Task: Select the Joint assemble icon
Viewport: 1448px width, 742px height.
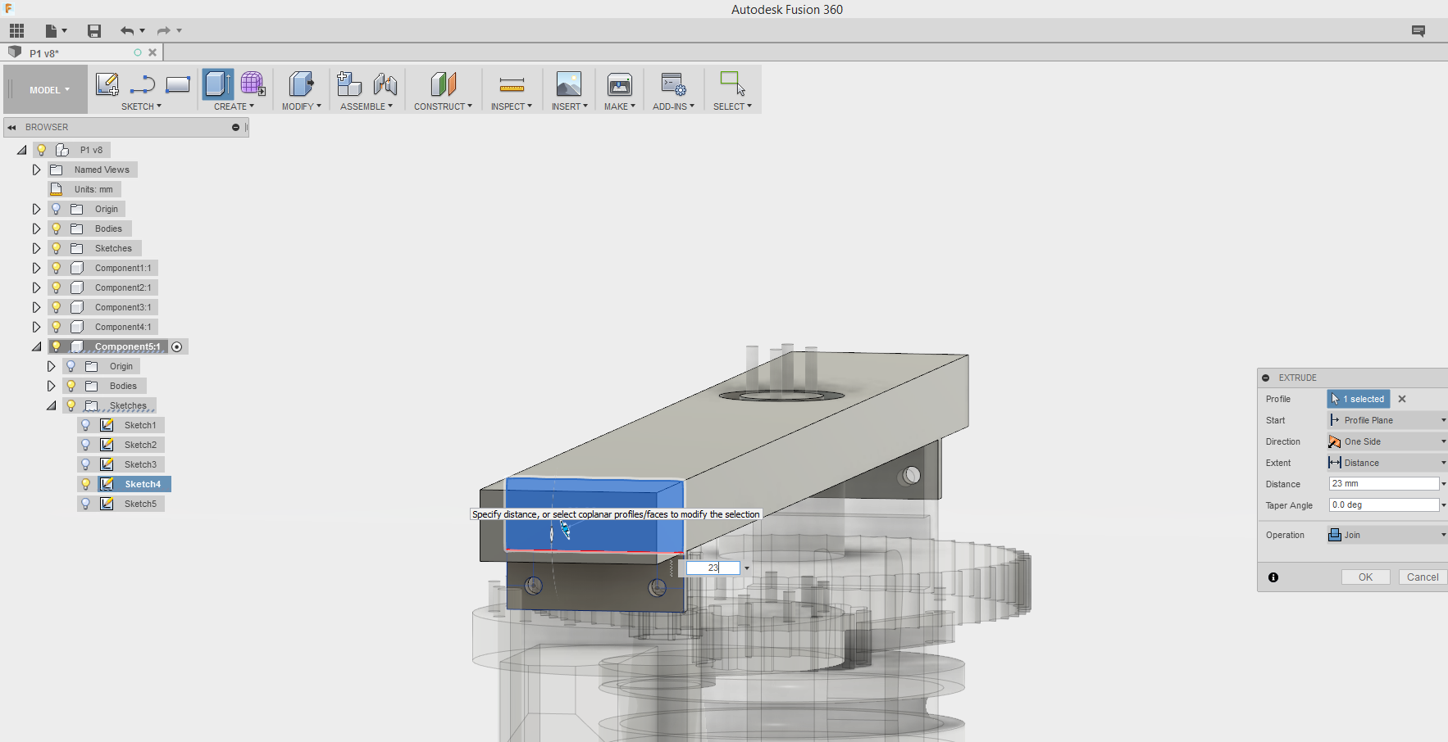Action: click(x=385, y=84)
